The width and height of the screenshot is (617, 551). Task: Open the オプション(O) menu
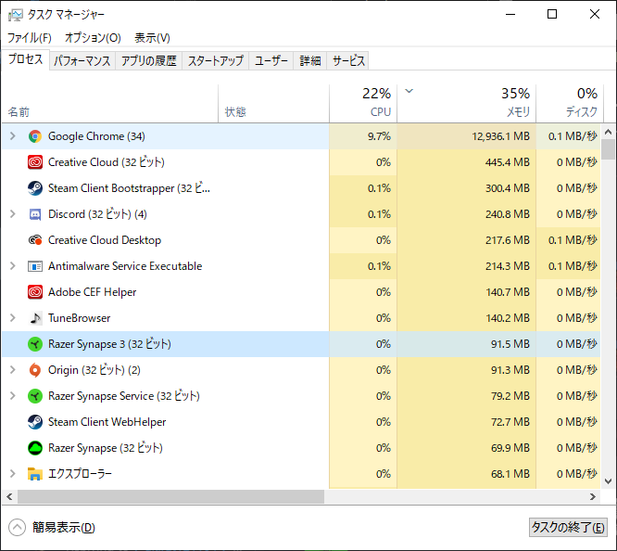[x=93, y=38]
